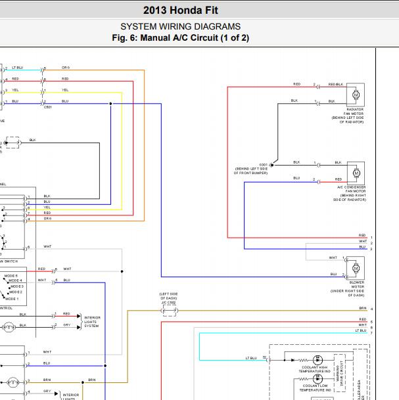The image size is (399, 400).
Task: Click the 'ORG' wire label at the top
Action: [65, 68]
